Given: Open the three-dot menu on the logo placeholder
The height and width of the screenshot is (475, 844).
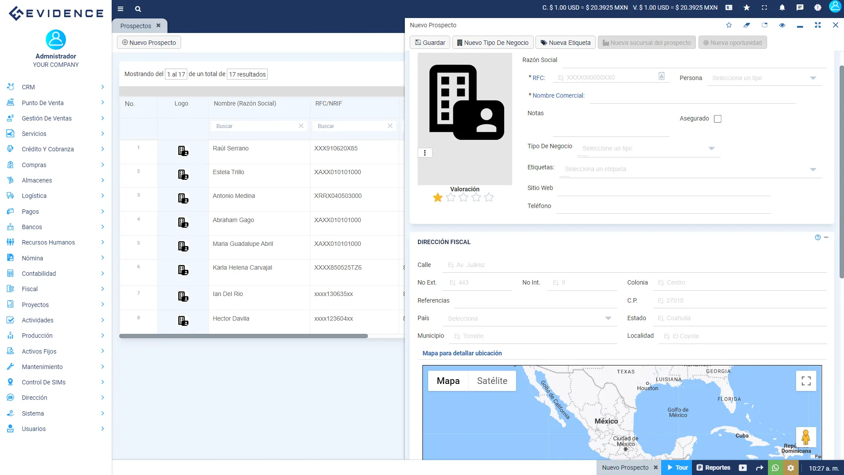Looking at the screenshot, I should pyautogui.click(x=425, y=153).
